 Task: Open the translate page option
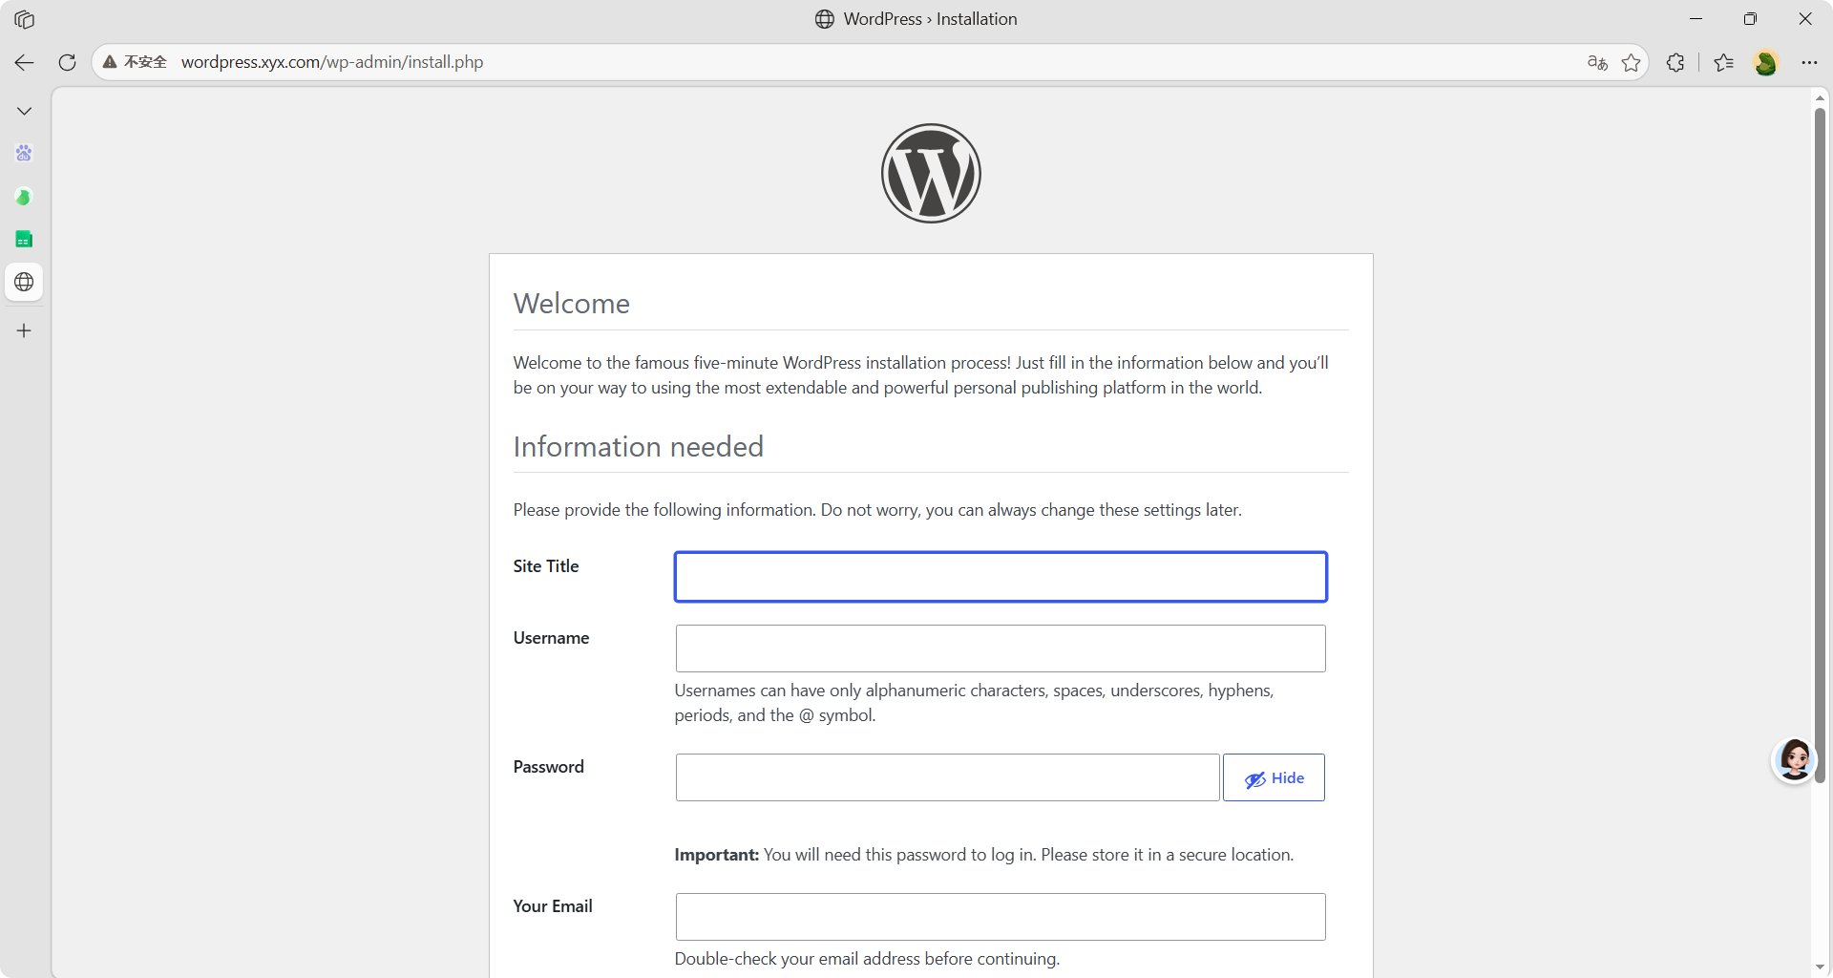[x=1597, y=62]
